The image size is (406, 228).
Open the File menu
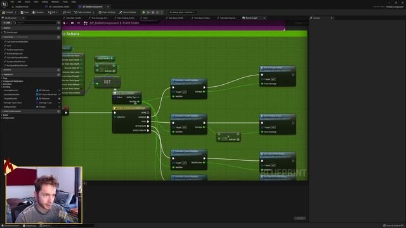(12, 2)
